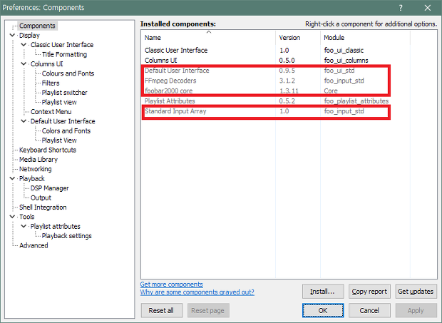Select Context Menu in the tree

pos(51,112)
